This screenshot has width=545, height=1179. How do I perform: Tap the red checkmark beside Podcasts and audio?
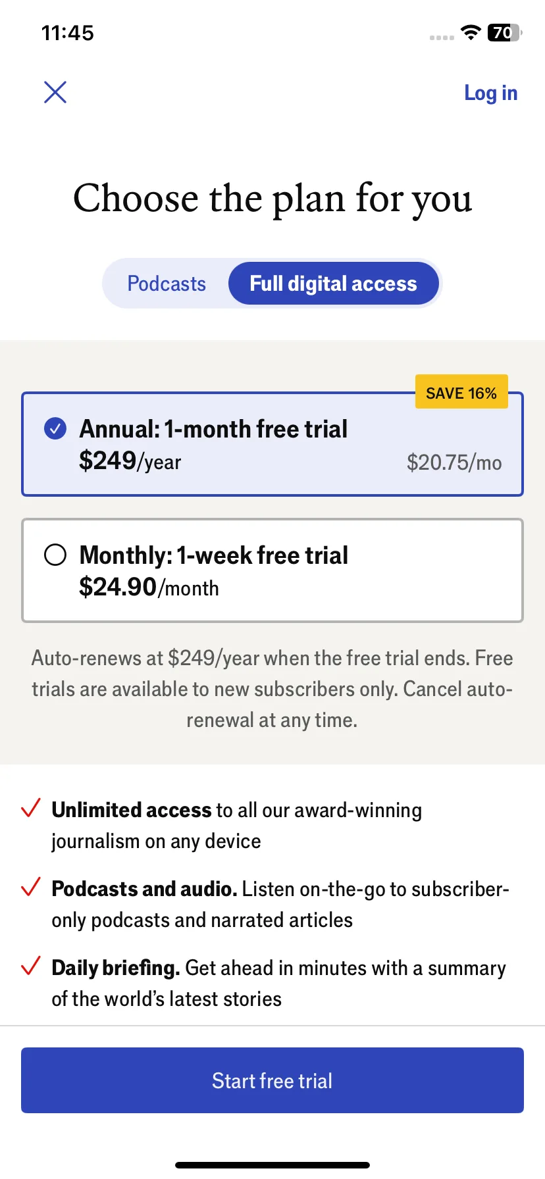[x=31, y=887]
